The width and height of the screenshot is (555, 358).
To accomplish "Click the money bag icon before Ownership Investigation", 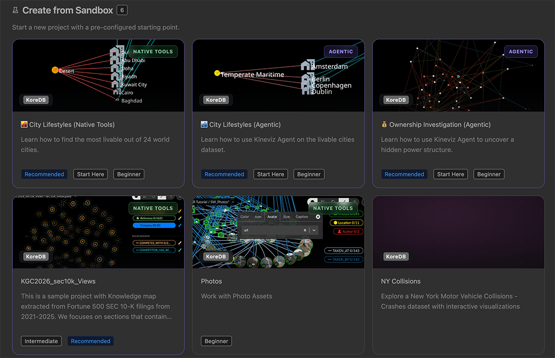I will (384, 124).
